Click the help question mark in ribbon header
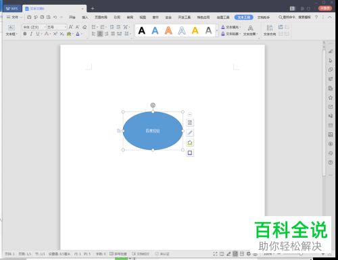This screenshot has width=338, height=260. 316,17
